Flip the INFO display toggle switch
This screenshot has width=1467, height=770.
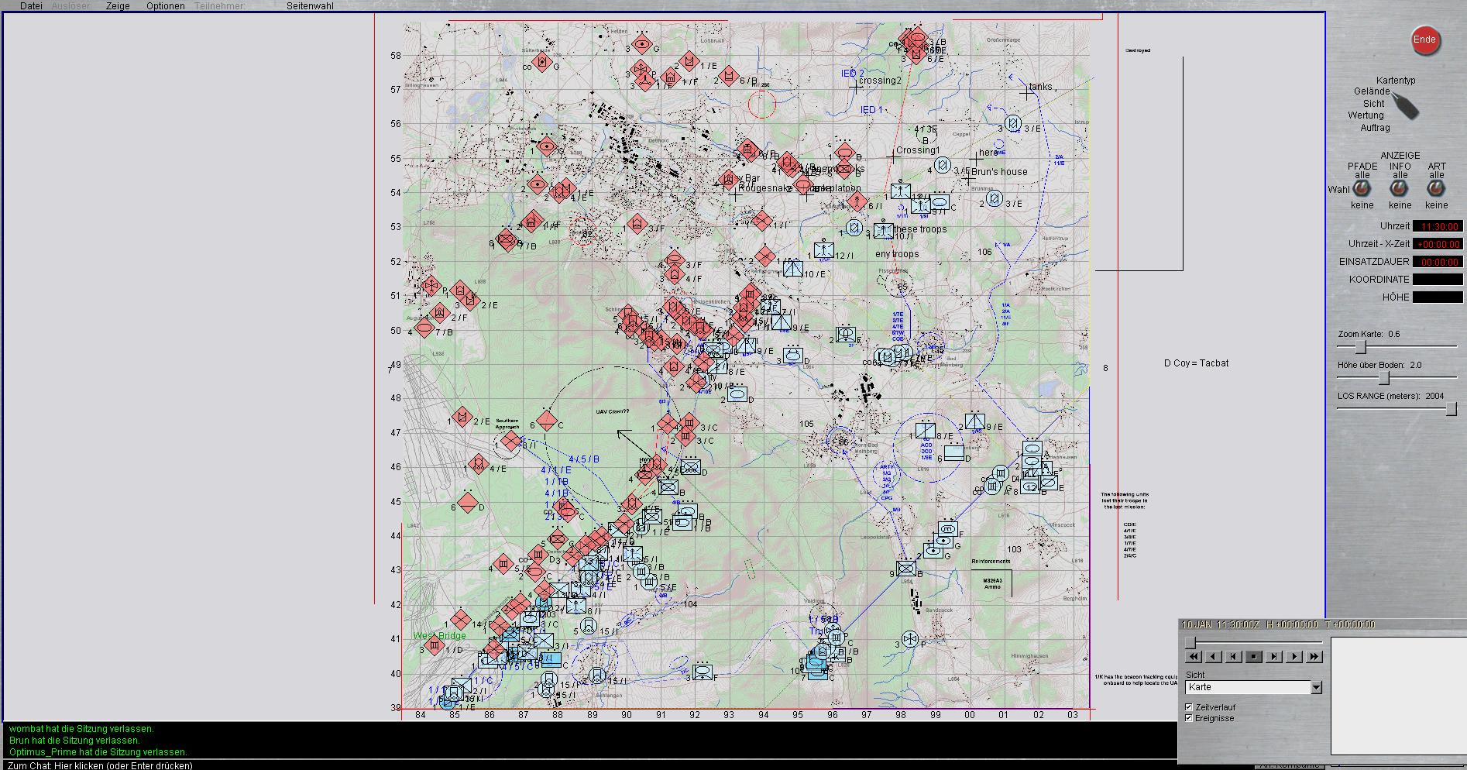point(1400,189)
